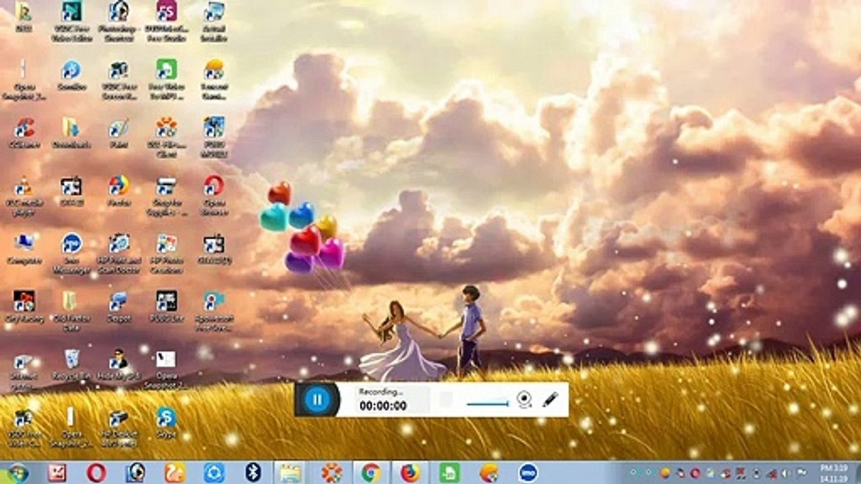Image resolution: width=861 pixels, height=484 pixels.
Task: Select the VLC media player desktop shortcut
Action: [x=24, y=196]
